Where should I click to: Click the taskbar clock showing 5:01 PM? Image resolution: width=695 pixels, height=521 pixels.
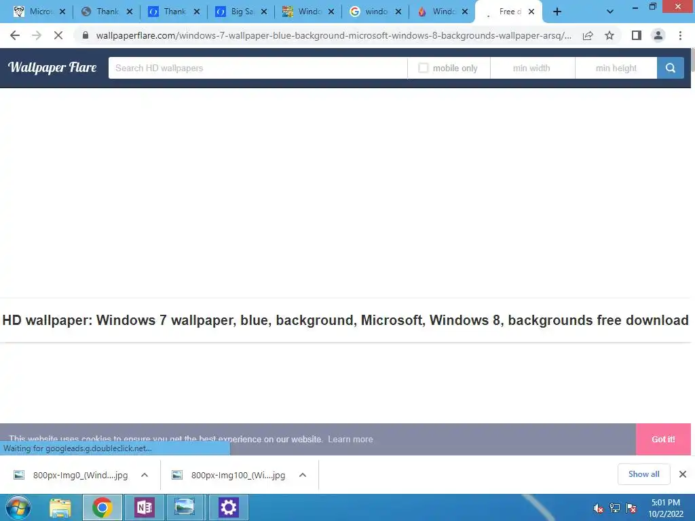[666, 507]
